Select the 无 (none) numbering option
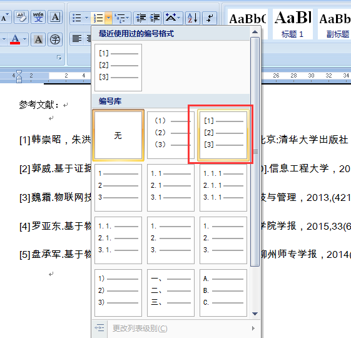This screenshot has width=351, height=338. click(118, 135)
